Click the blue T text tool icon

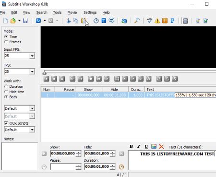(x=104, y=21)
